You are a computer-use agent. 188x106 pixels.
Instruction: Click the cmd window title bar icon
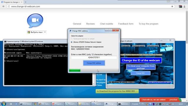[x=5, y=42]
